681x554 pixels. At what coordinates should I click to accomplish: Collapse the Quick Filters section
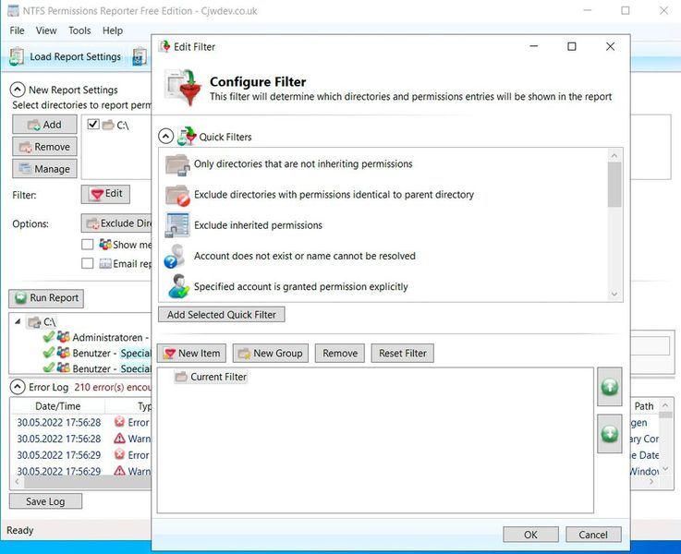pyautogui.click(x=166, y=137)
